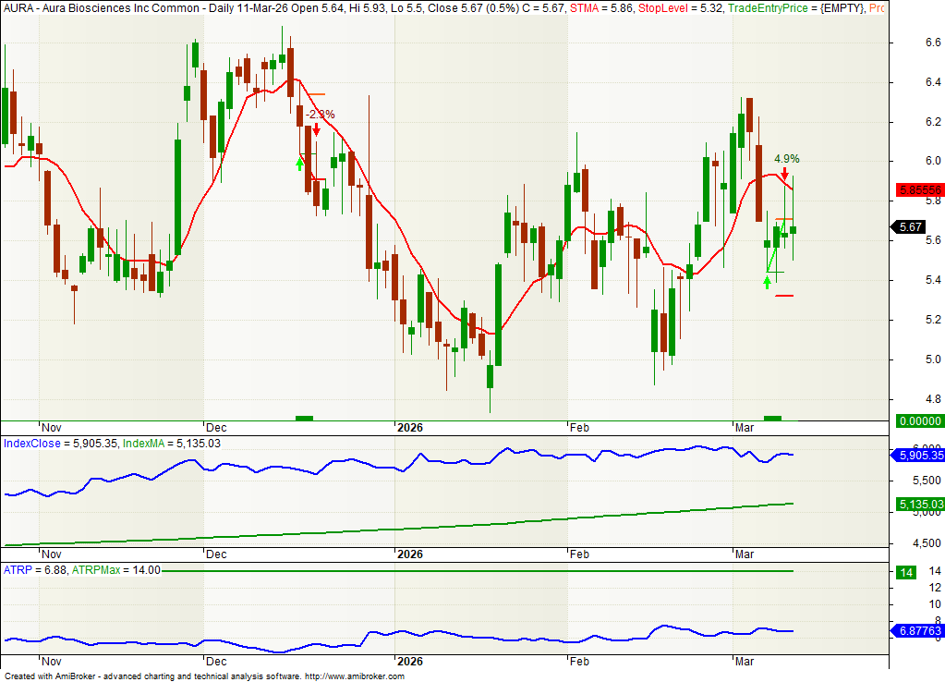
Task: Click the black 5.67 close price tag
Action: [x=911, y=226]
